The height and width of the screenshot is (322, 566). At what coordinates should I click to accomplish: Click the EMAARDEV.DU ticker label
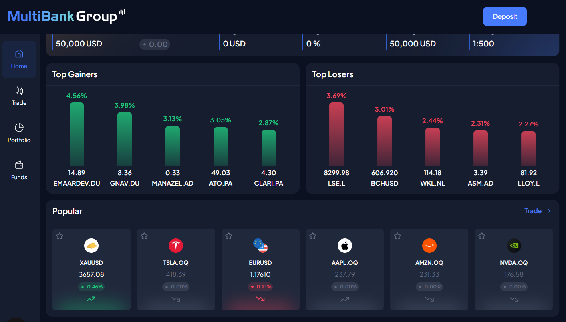pos(77,184)
